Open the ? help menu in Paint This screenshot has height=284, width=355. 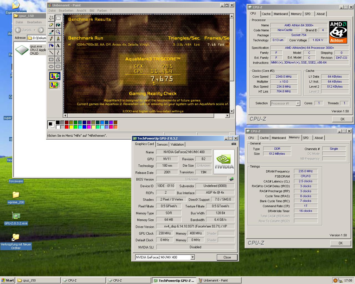111,11
